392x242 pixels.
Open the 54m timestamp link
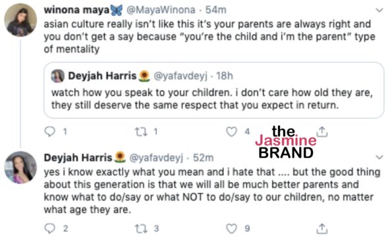pos(215,10)
